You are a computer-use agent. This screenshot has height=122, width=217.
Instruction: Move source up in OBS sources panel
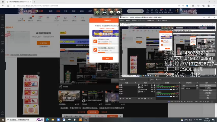point(148,98)
